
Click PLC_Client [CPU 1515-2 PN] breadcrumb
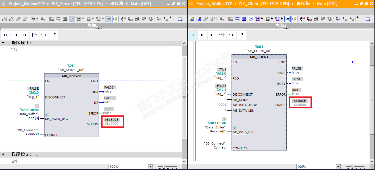(265, 4)
